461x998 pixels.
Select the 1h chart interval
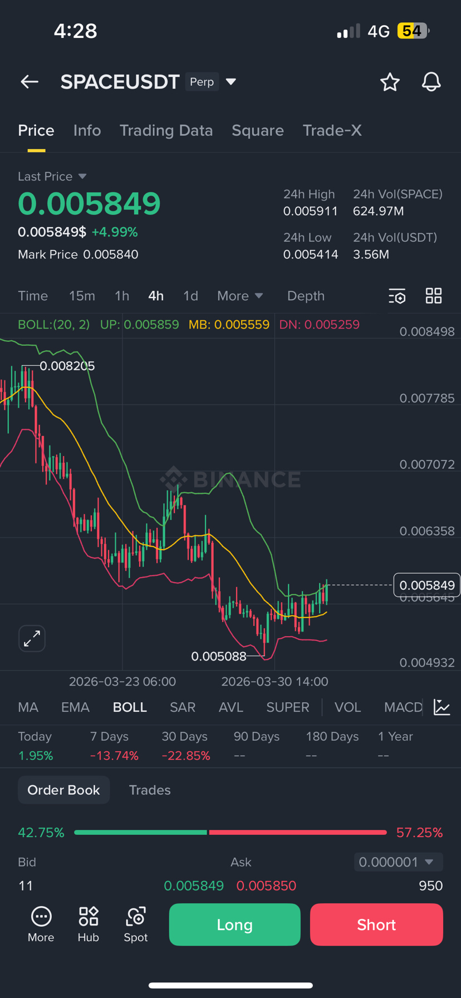tap(122, 296)
